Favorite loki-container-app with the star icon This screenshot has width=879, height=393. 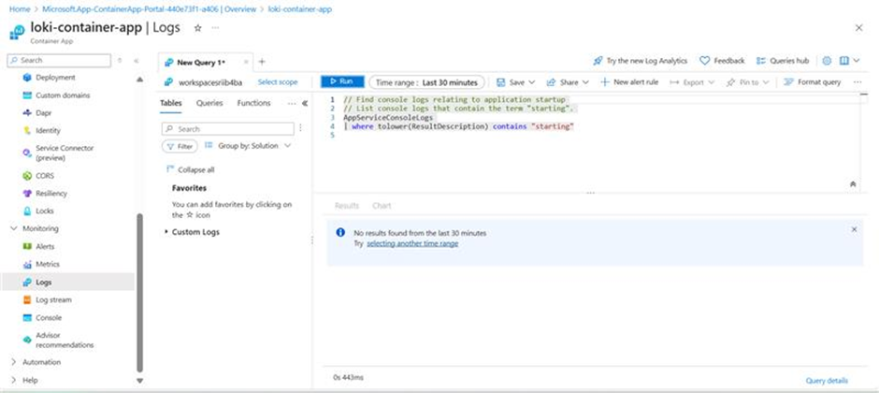(x=197, y=28)
